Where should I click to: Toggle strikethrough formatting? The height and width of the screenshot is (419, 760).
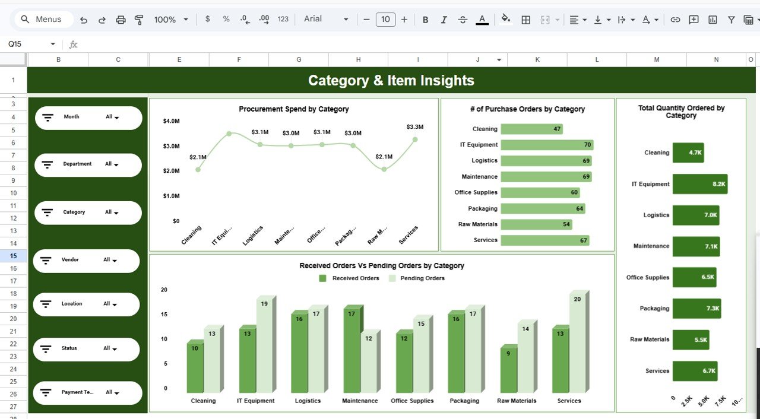click(x=463, y=19)
